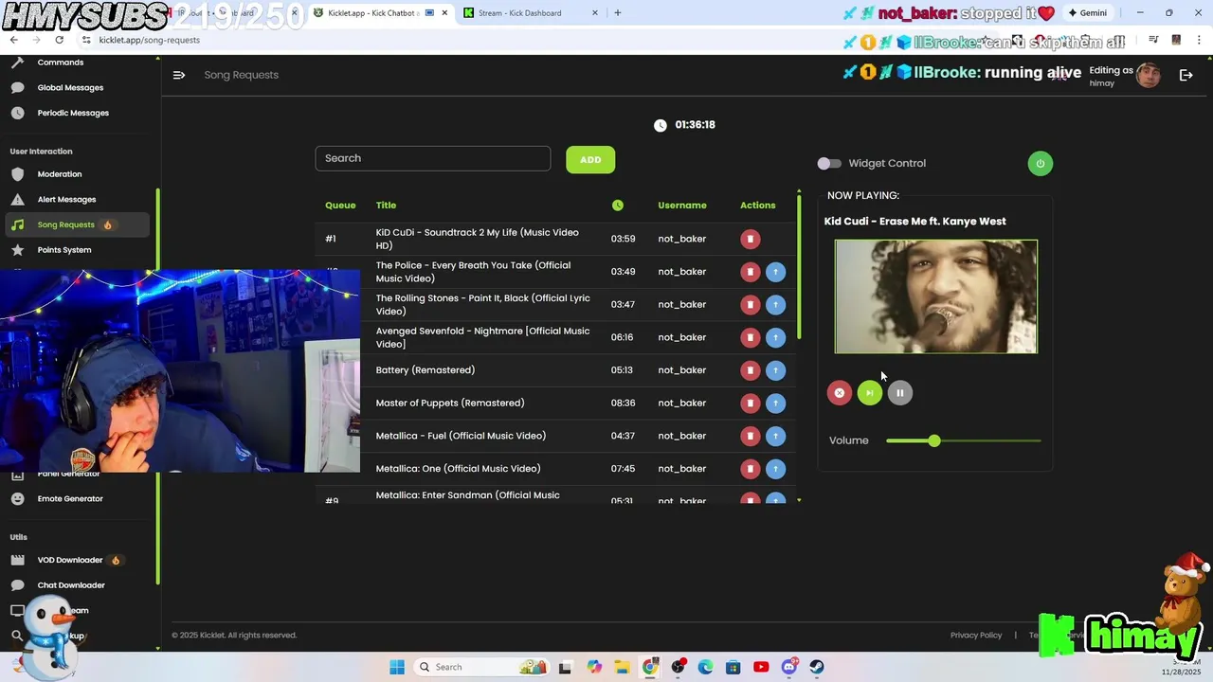Move Avenged Sevenfold Nightmare up in queue
The image size is (1213, 682).
[x=775, y=337]
